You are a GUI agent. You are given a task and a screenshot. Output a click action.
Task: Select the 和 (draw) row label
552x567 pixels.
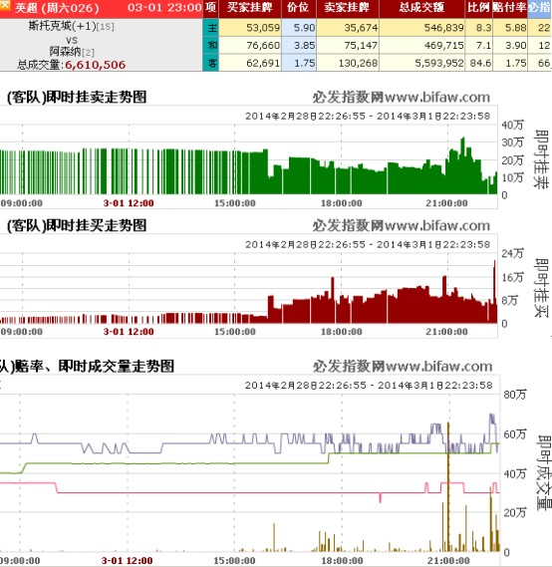pyautogui.click(x=211, y=45)
